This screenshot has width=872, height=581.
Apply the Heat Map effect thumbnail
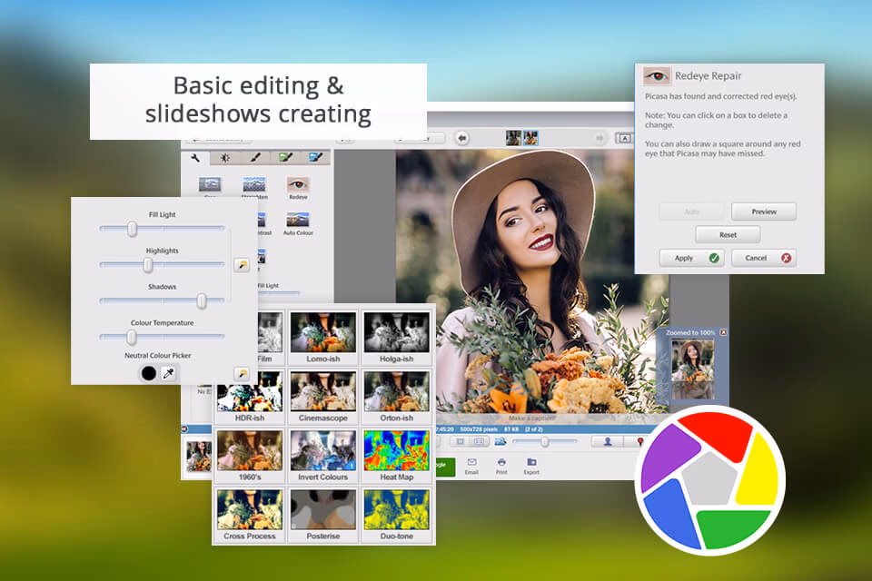click(x=397, y=449)
